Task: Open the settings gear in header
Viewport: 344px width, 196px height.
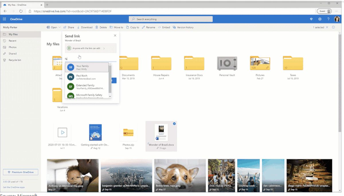Action: pyautogui.click(x=320, y=19)
